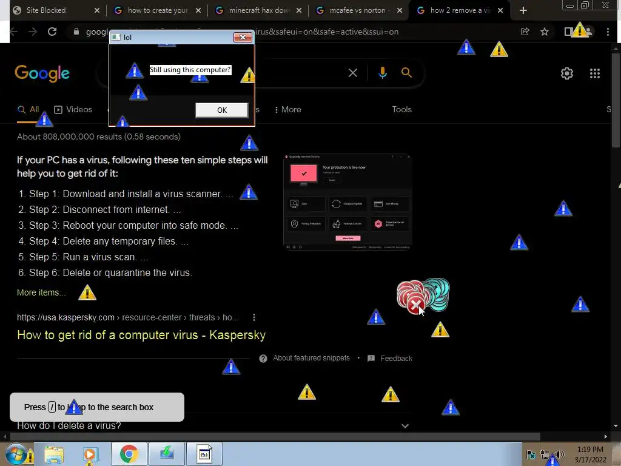Start voice search with the microphone icon
This screenshot has height=466, width=621.
[382, 73]
